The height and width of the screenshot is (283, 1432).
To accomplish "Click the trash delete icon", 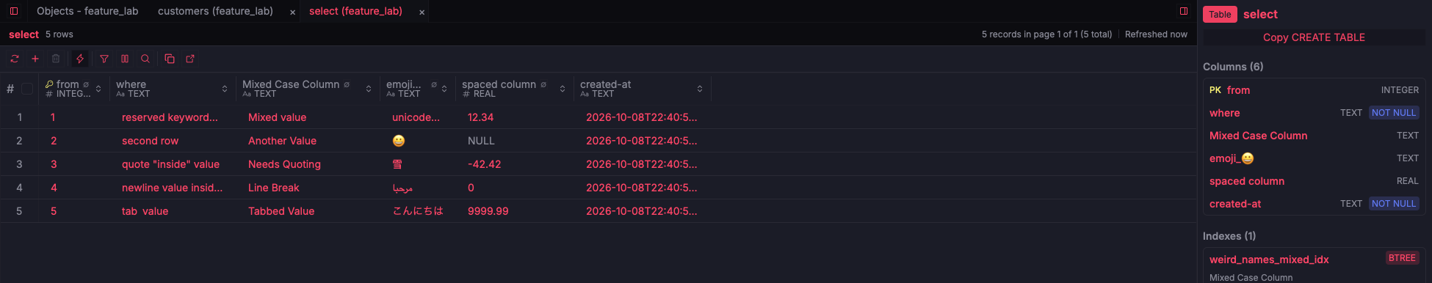I will point(56,59).
